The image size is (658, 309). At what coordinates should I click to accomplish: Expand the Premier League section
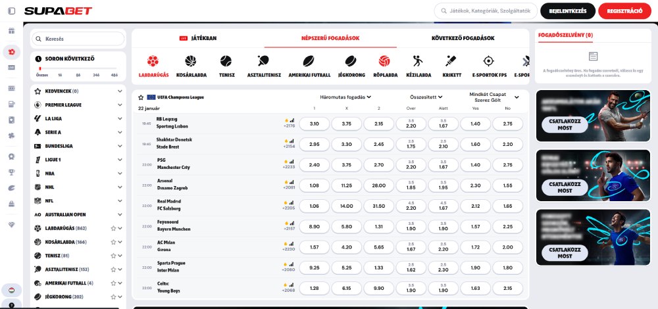click(119, 105)
